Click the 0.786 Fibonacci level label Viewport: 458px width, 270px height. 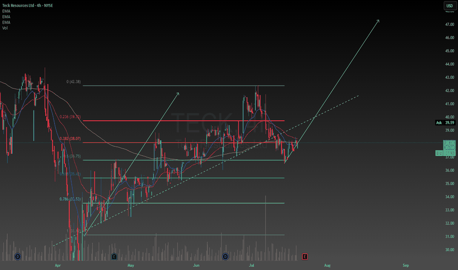70,199
